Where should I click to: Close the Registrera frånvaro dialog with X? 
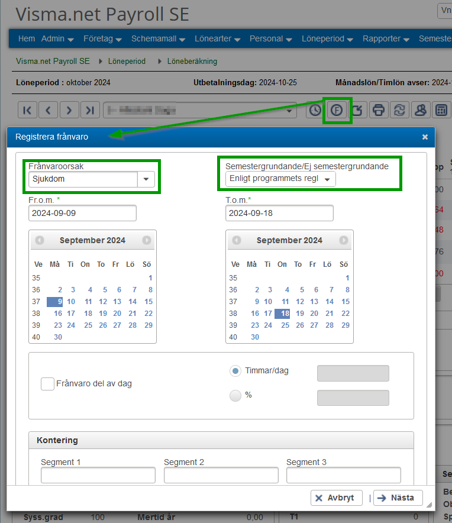tap(425, 137)
